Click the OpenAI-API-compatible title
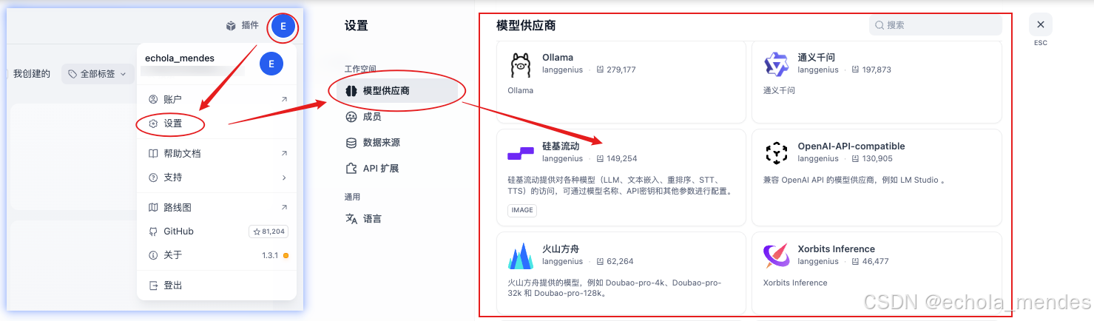Screen dimensions: 1094x321 click(851, 146)
